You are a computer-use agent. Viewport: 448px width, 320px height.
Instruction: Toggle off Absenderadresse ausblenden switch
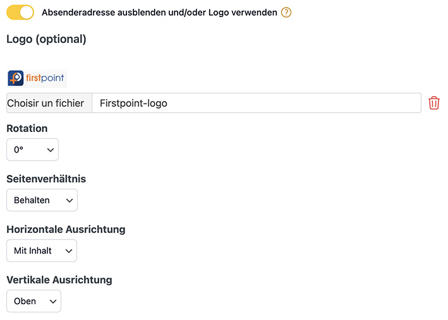[x=20, y=13]
